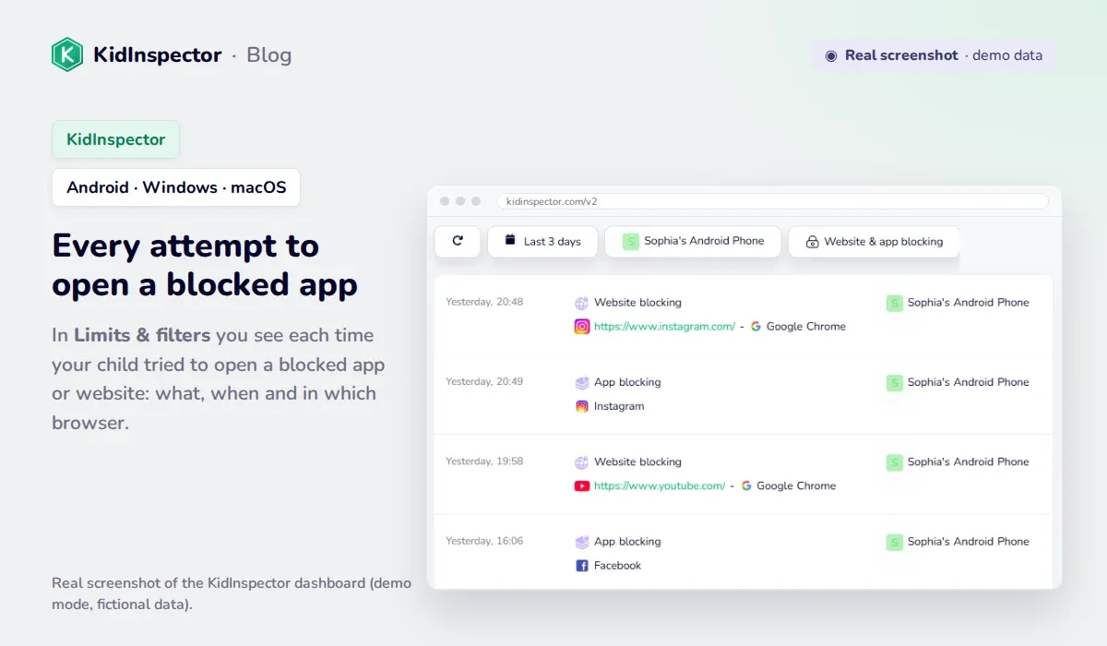Click the S avatar in Yesterday 20:49 row

click(894, 382)
